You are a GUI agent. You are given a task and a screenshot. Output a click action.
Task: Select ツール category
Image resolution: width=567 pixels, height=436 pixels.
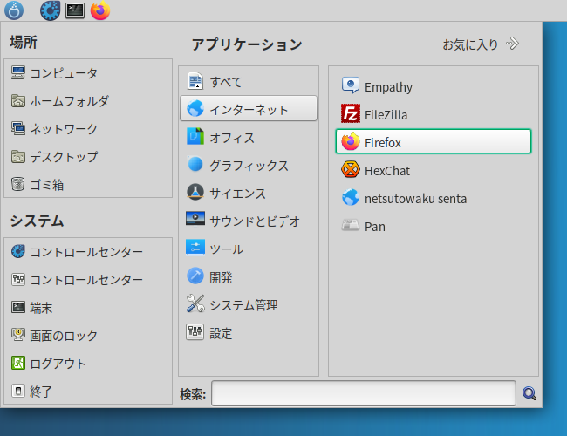point(249,249)
